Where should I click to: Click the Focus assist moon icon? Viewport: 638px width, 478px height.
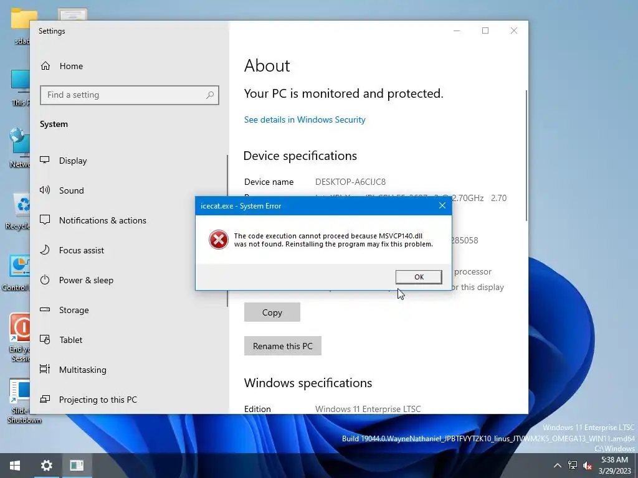(45, 250)
